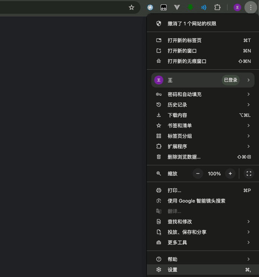This screenshot has height=277, width=259.
Task: Click the toolbox icon for 更多工具
Action: [159, 242]
